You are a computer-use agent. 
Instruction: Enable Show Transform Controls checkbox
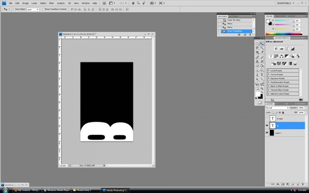click(44, 9)
